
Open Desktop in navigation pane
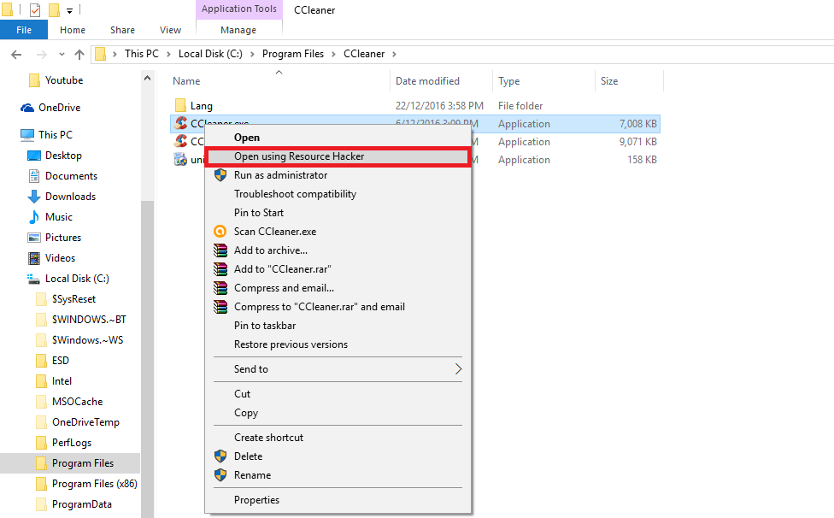[x=63, y=156]
